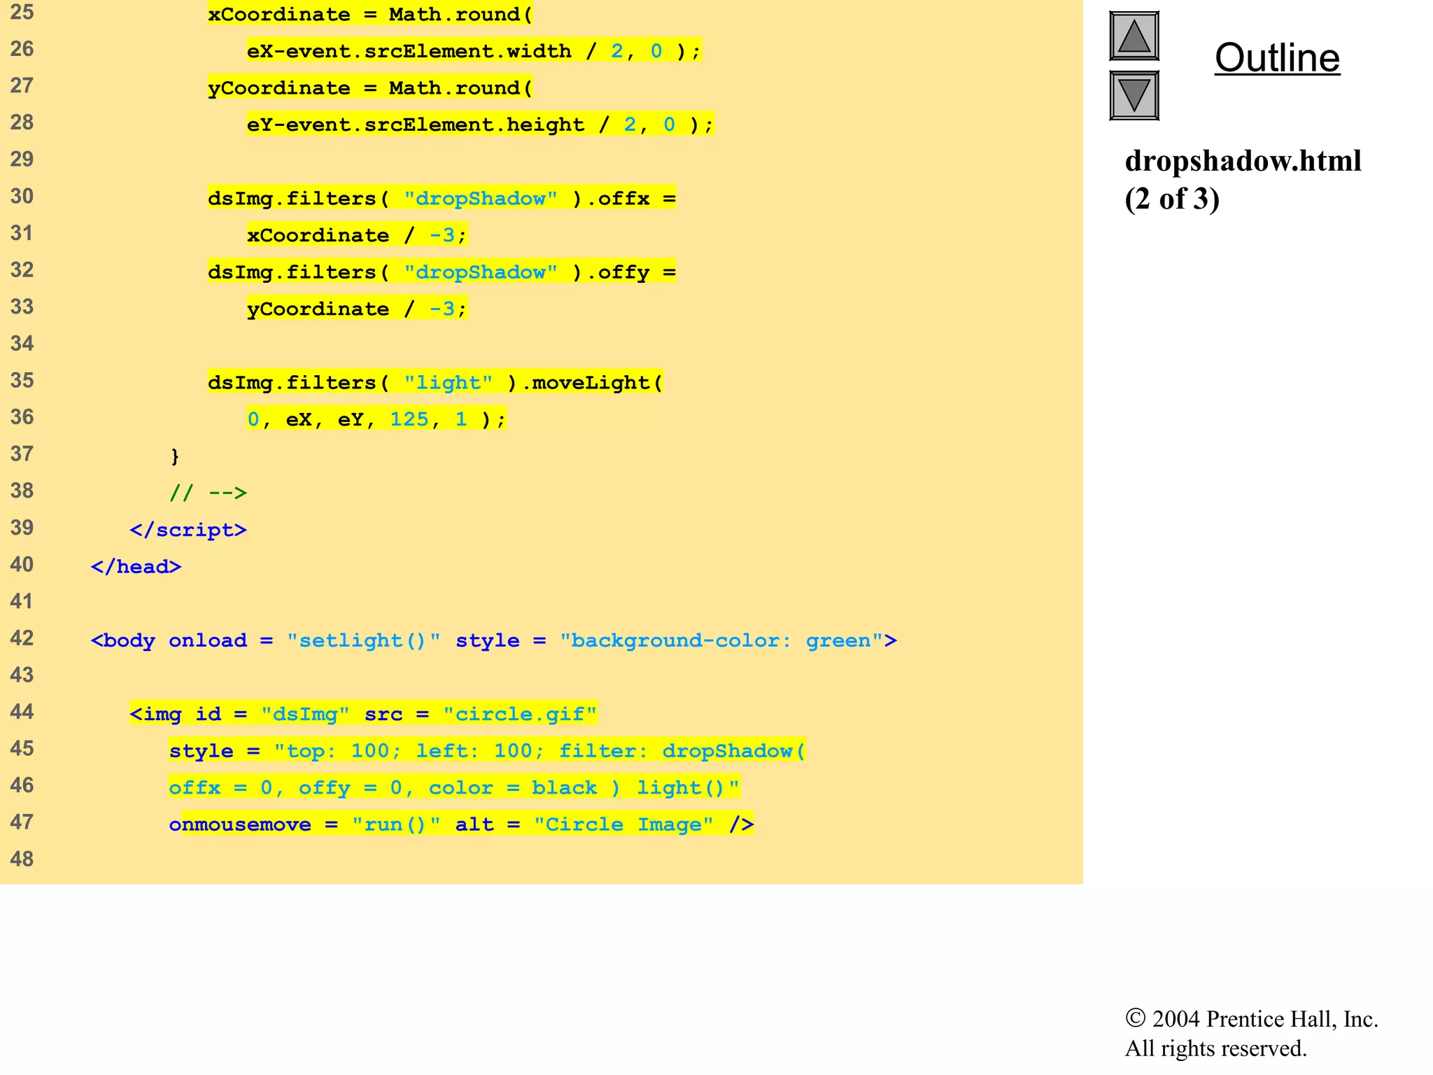Select the '</script>' closing tag
Screen dimensions: 1433x1075
188,530
